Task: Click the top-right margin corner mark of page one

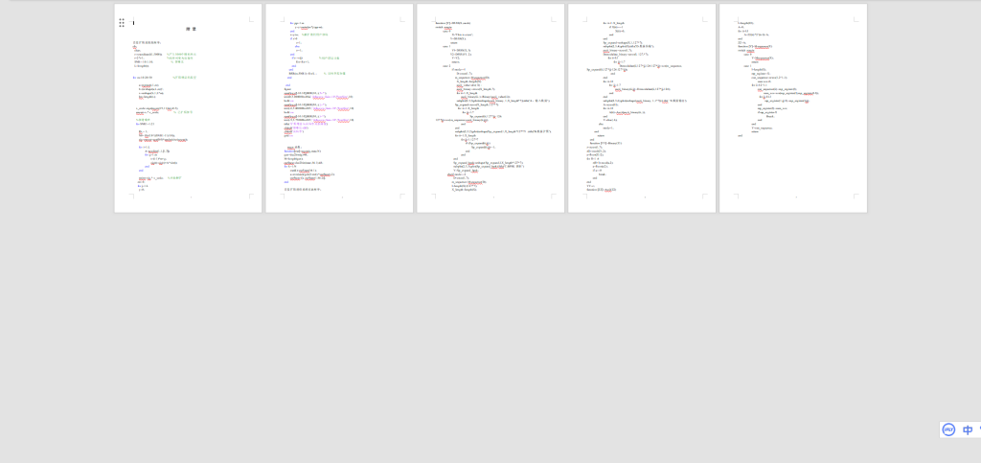Action: point(251,19)
